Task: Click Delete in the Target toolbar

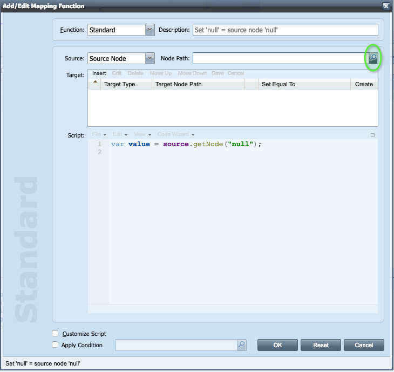Action: 135,73
